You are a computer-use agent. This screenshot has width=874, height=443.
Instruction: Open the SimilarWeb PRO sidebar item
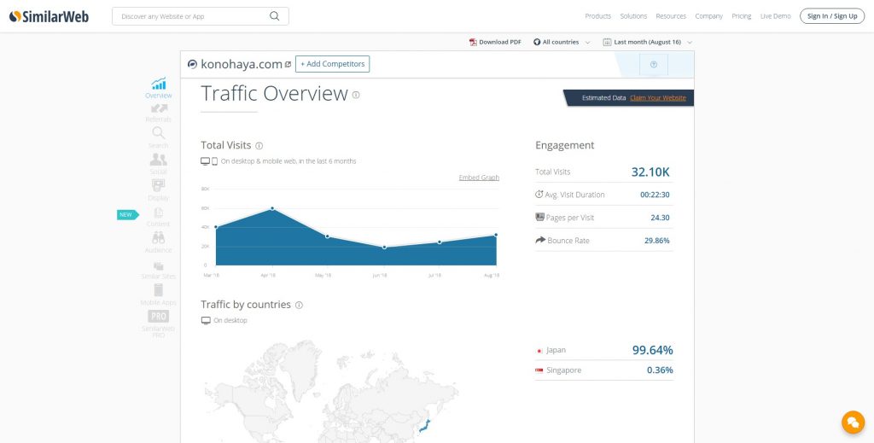[x=158, y=324]
